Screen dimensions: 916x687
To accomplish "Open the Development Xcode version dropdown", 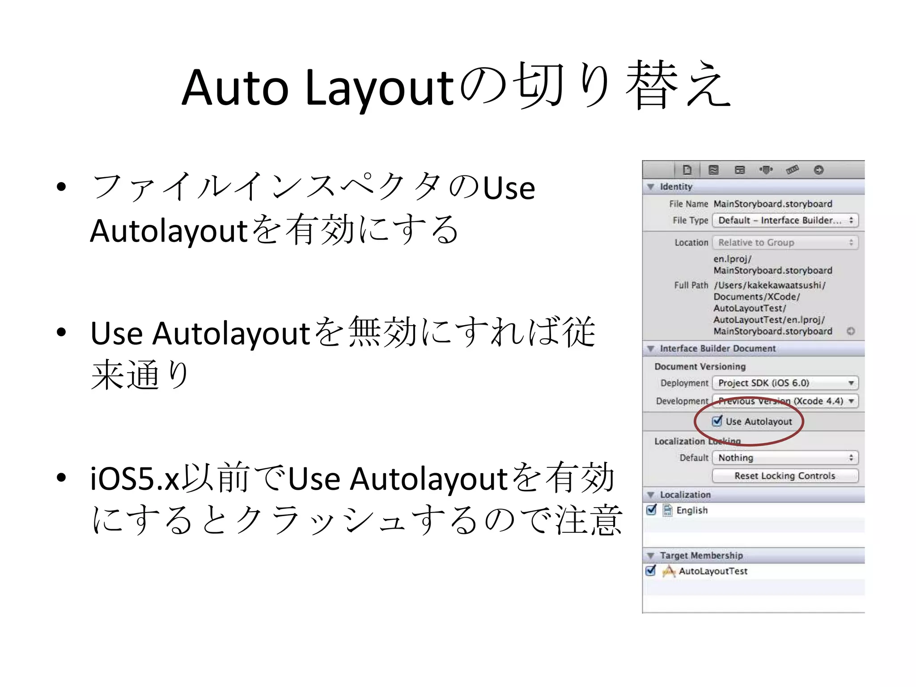I will [x=785, y=401].
